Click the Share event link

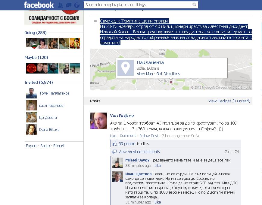[x=45, y=146]
